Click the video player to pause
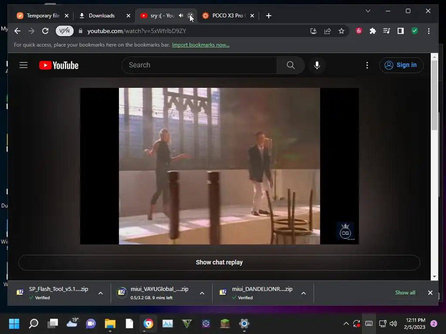Screen dimensions: 446x334 (x=220, y=166)
